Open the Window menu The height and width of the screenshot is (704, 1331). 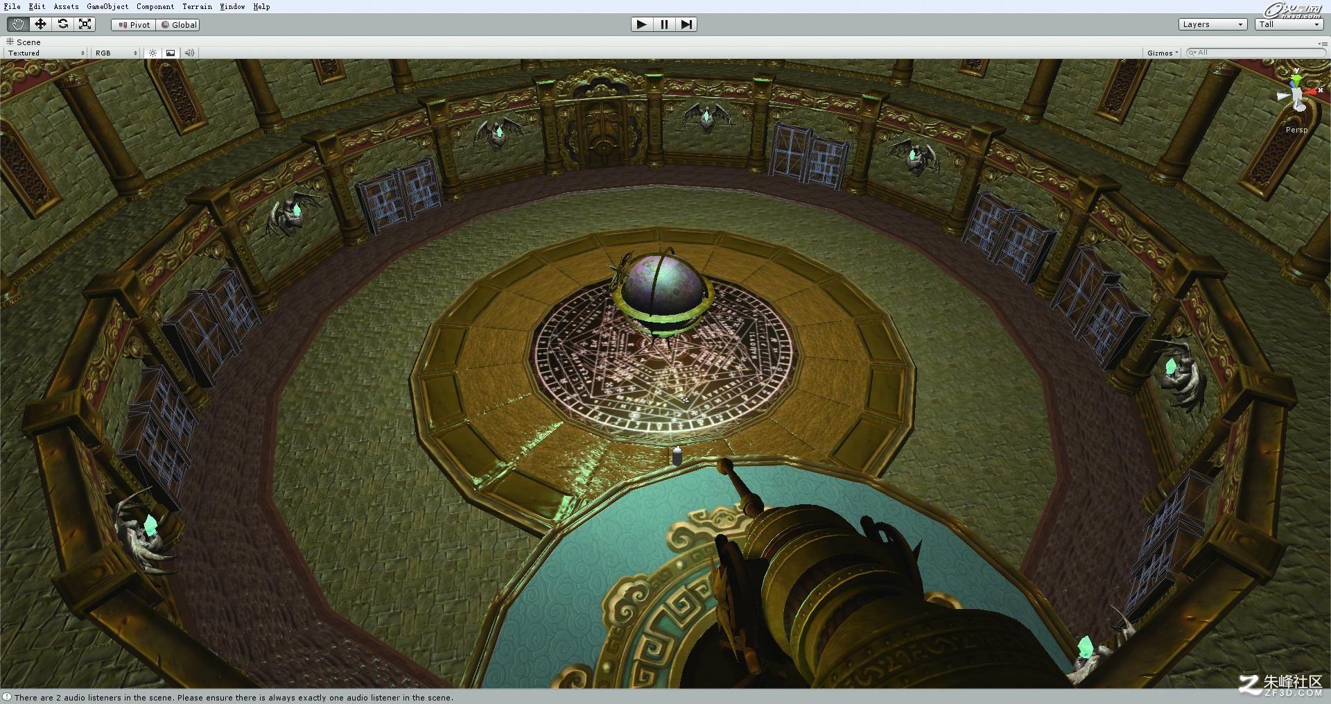click(x=232, y=6)
